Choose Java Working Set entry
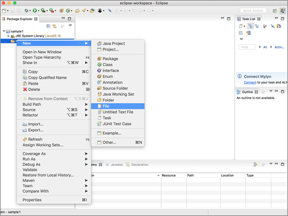The image size is (288, 216). click(x=118, y=94)
